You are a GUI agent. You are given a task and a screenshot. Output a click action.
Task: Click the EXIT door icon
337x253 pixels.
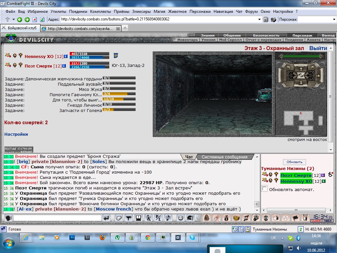click(305, 217)
